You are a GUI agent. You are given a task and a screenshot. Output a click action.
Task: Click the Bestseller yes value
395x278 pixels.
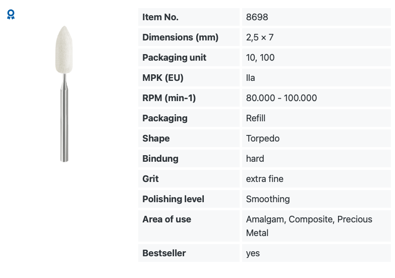pyautogui.click(x=253, y=253)
